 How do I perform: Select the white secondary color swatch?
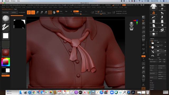tap(8, 70)
